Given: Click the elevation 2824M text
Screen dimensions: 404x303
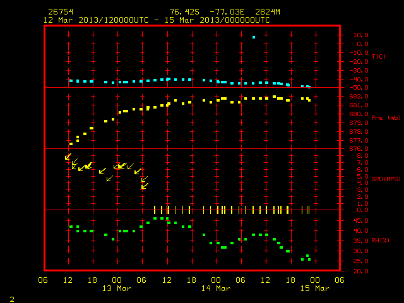Looking at the screenshot, I should coord(268,12).
